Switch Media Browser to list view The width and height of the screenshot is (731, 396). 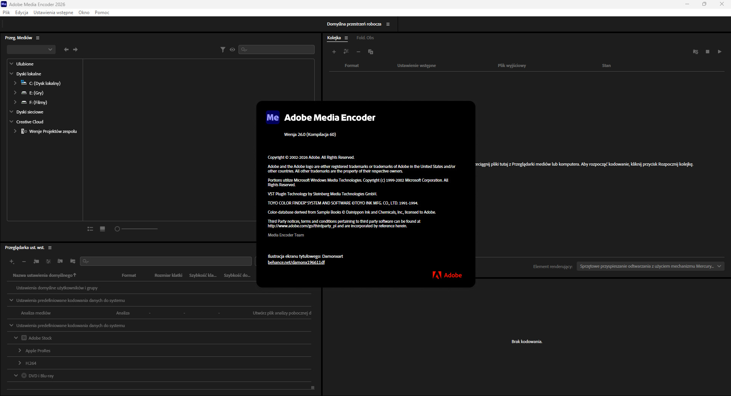pyautogui.click(x=90, y=229)
